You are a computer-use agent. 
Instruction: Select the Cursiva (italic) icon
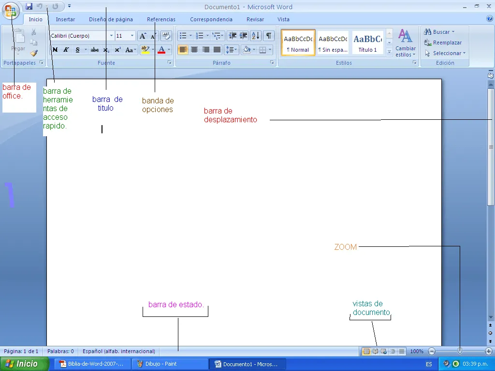point(66,49)
